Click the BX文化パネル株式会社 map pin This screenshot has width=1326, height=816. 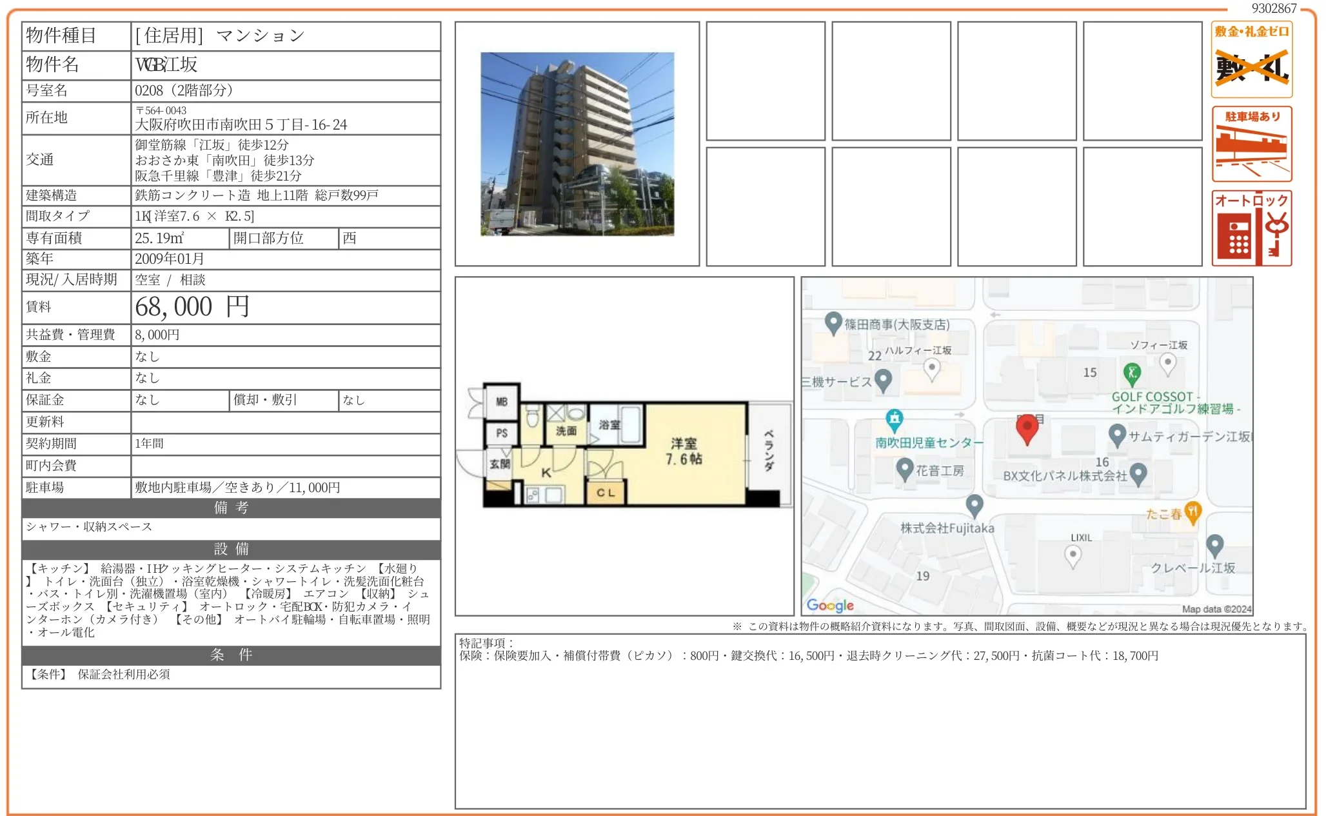(x=1138, y=475)
